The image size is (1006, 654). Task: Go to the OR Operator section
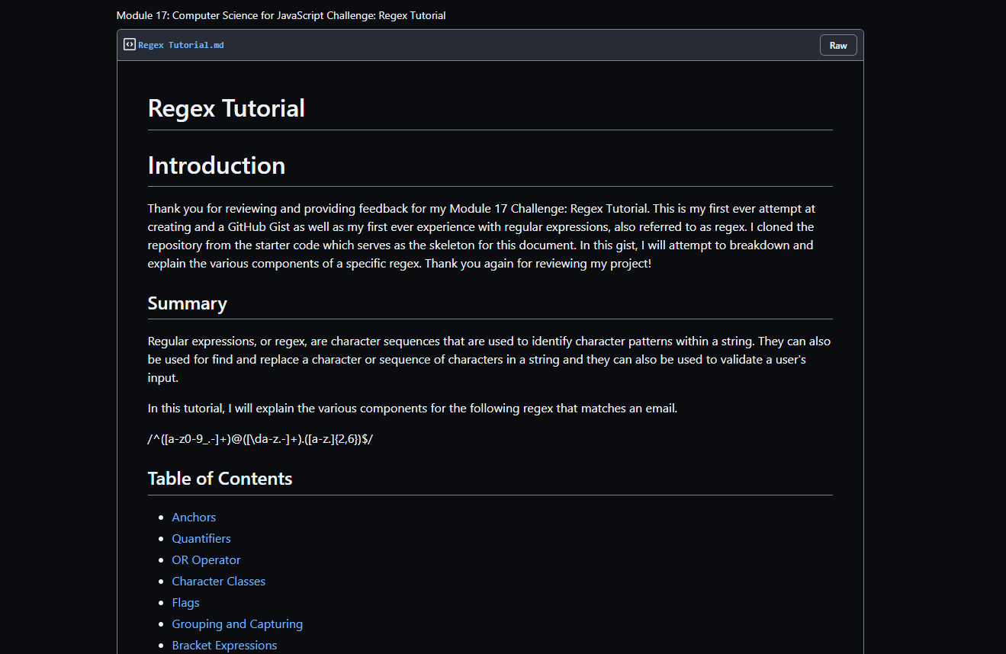206,559
